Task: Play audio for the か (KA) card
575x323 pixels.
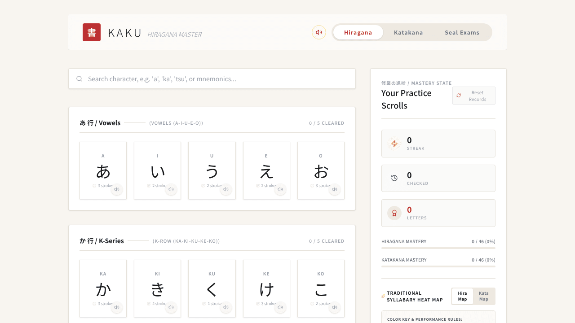Action: tap(117, 307)
